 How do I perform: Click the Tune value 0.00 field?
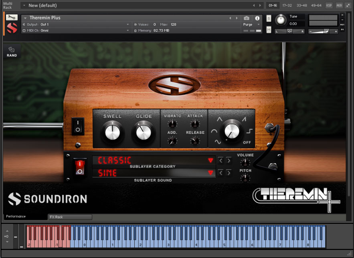coord(296,24)
